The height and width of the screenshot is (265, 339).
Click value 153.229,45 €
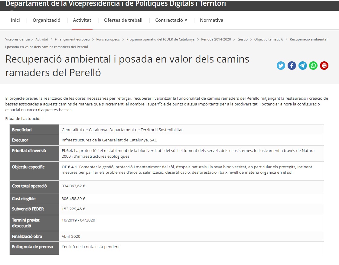coord(73,209)
